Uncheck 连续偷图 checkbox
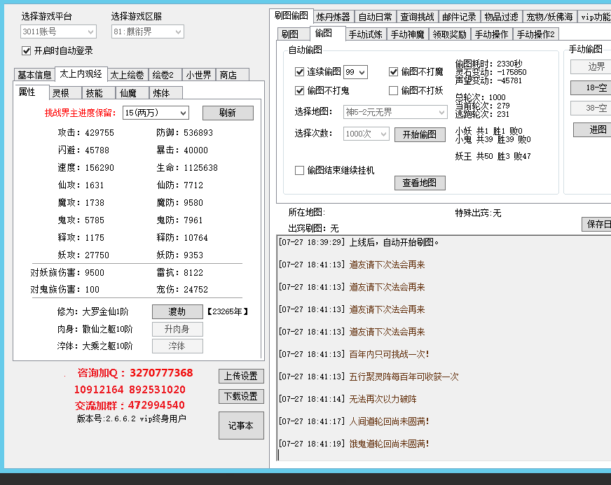Screen dimensions: 611x485 [x=299, y=72]
